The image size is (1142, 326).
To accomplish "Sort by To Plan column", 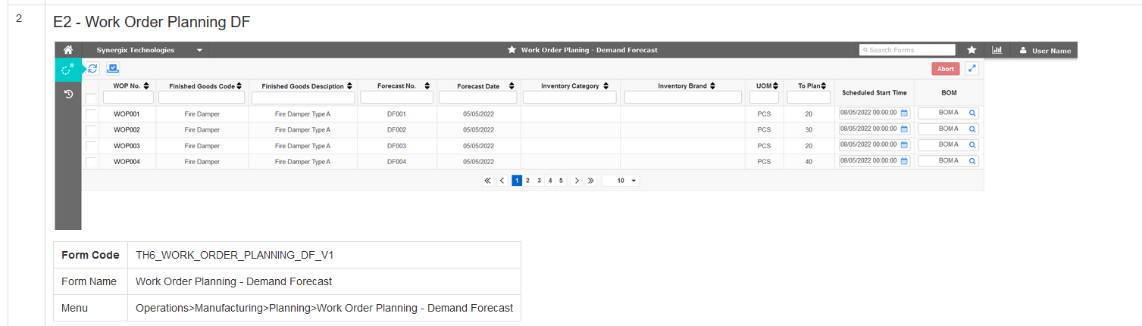I will (x=824, y=86).
